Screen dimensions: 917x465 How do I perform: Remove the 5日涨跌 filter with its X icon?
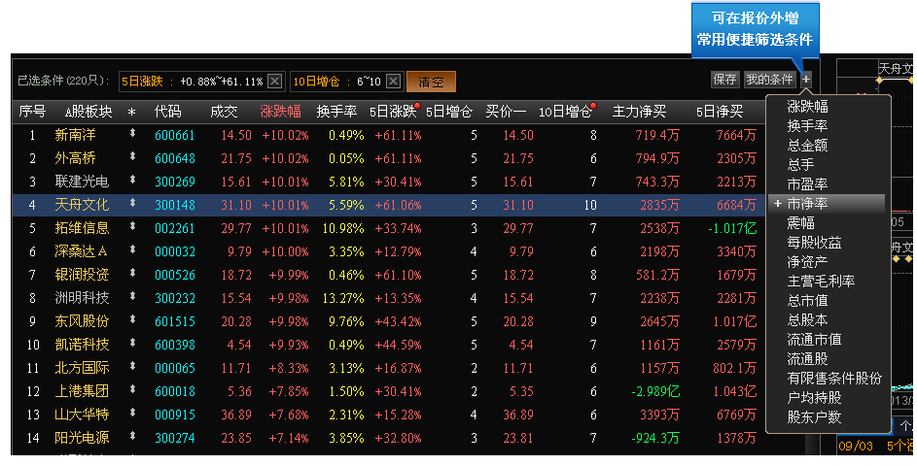(x=275, y=82)
